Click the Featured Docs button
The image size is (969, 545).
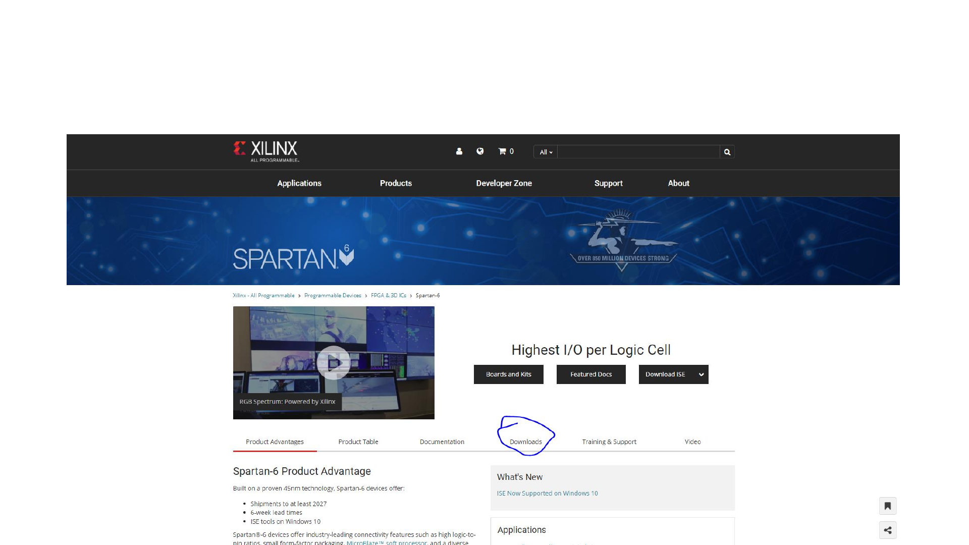coord(591,374)
